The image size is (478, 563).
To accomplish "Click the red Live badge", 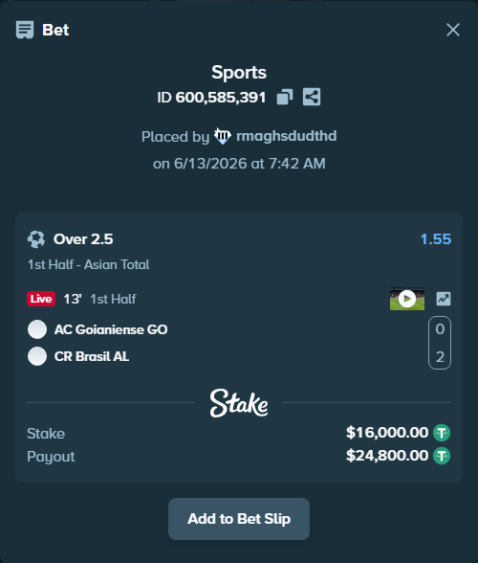I will tap(41, 299).
